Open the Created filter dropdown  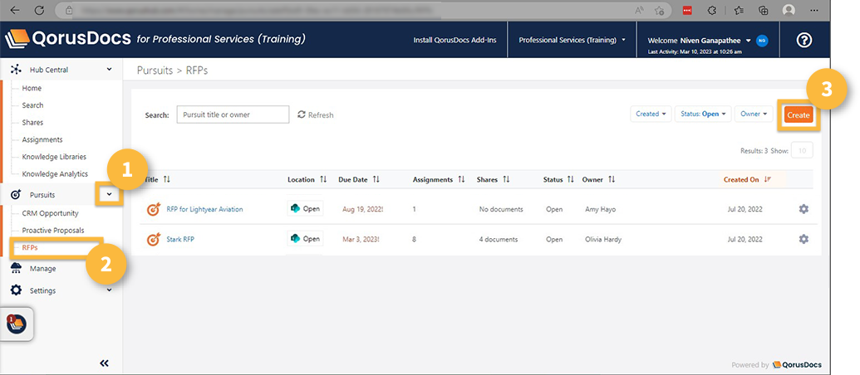tap(651, 114)
